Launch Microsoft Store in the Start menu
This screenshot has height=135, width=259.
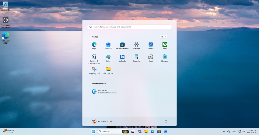click(x=122, y=46)
